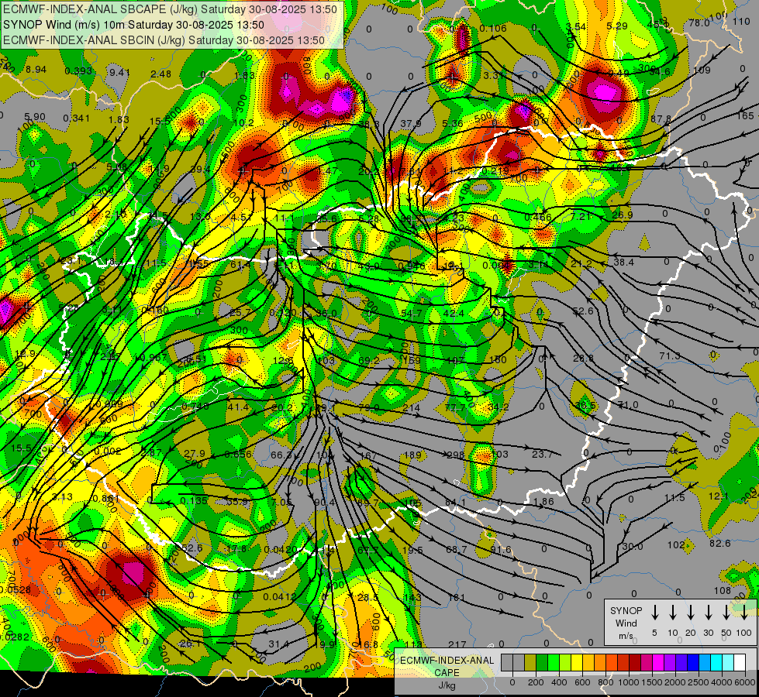Viewport: 759px width, 697px height.
Task: Click the map value 23.7
Action: pos(542,454)
